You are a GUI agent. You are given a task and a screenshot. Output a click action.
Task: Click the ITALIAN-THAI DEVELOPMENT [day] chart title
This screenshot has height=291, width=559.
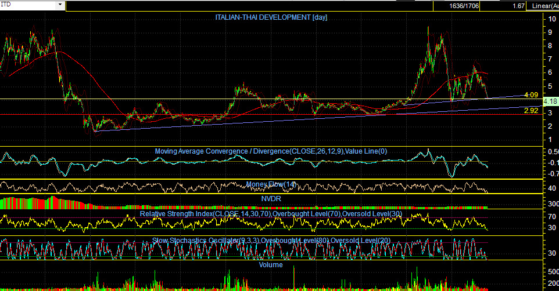point(271,17)
